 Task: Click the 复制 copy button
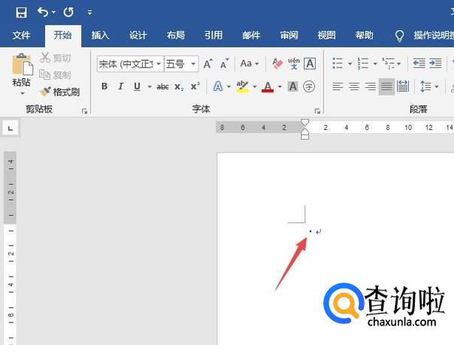click(x=56, y=75)
